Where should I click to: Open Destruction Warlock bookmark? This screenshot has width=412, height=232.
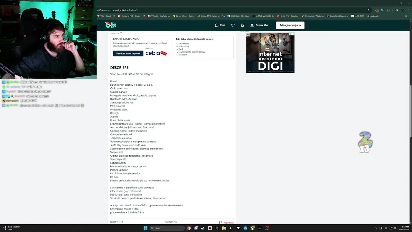pyautogui.click(x=313, y=16)
